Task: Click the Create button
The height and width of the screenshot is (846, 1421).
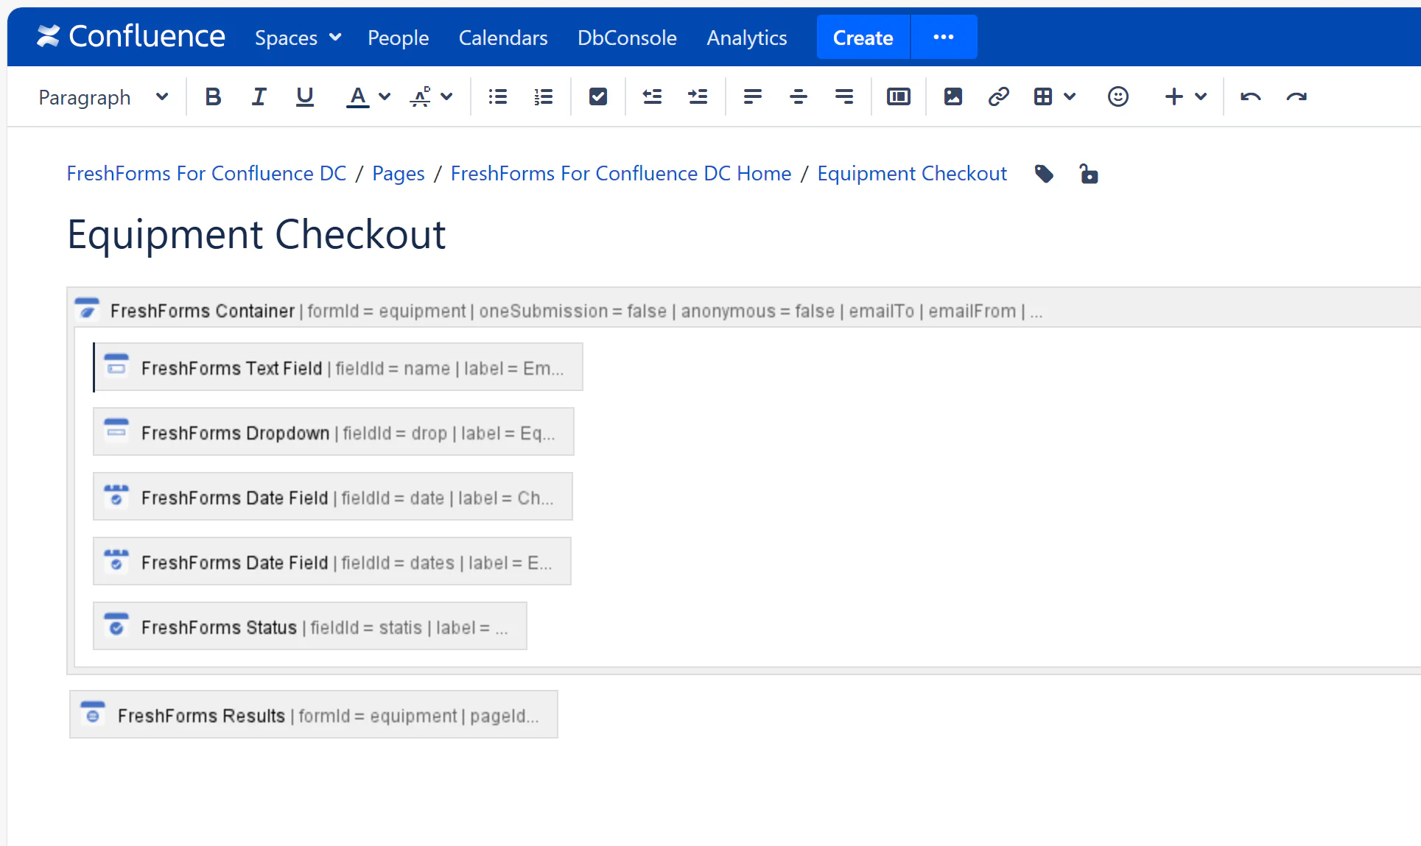Action: click(x=863, y=38)
